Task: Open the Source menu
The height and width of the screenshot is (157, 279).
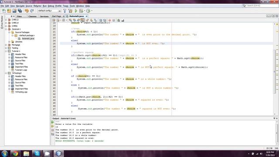Action: 29,6
